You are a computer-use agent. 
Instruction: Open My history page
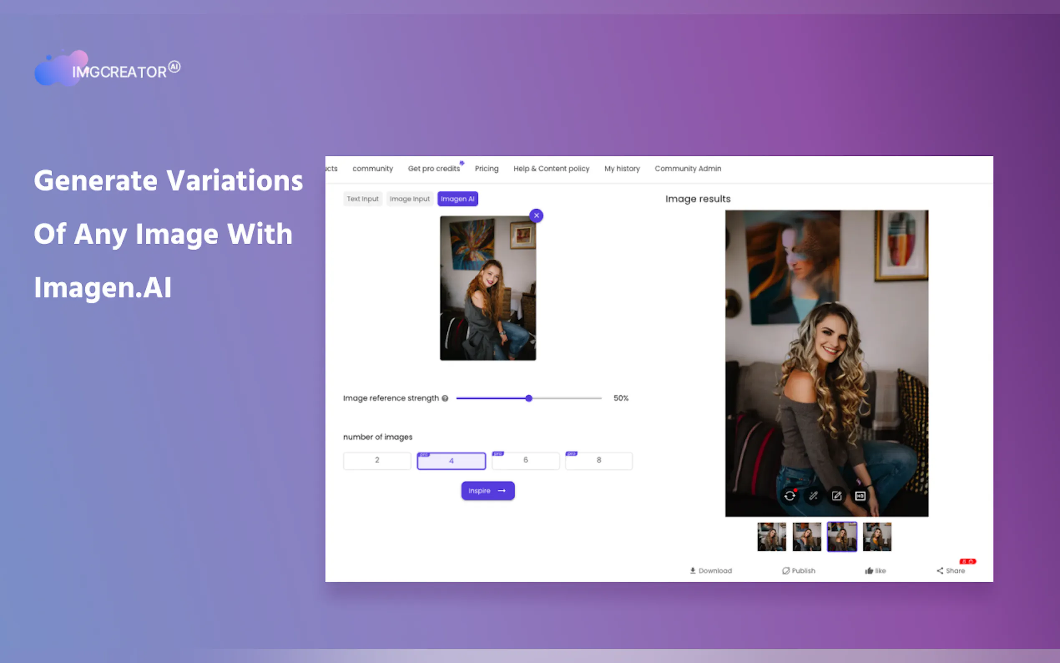tap(622, 168)
